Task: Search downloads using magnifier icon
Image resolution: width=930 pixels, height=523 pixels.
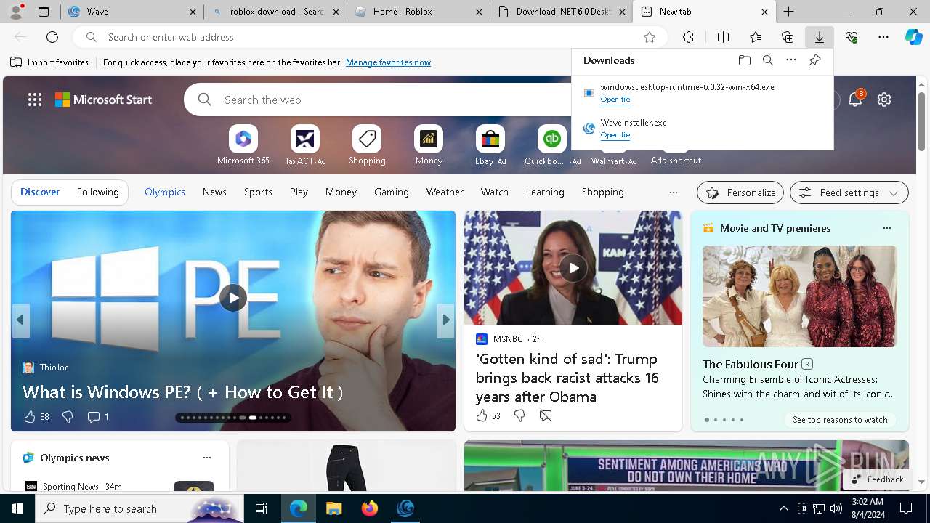Action: (767, 60)
